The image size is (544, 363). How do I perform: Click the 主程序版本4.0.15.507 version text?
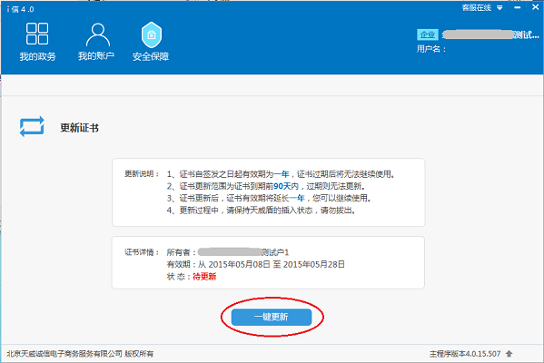pyautogui.click(x=465, y=354)
